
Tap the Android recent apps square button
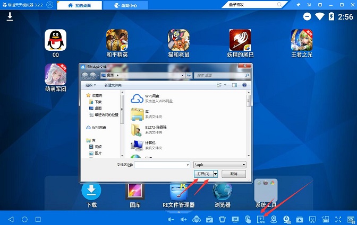click(38, 219)
